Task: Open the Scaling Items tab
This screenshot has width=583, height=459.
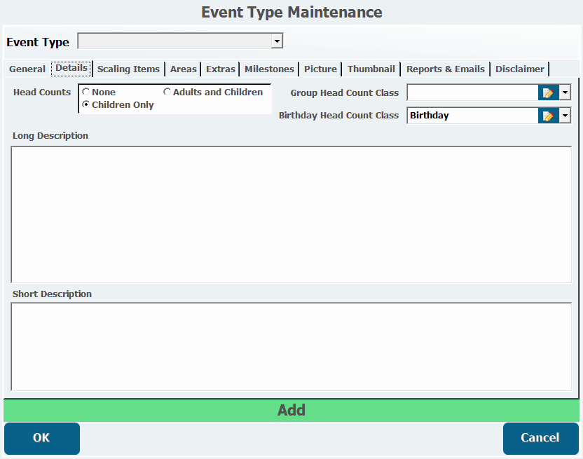Action: [x=128, y=69]
